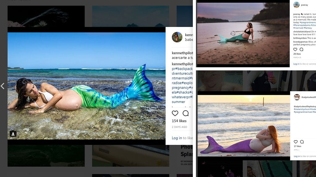Click the tagged-people icon on the green mermaid photo
Image resolution: width=316 pixels, height=177 pixels.
[13, 134]
